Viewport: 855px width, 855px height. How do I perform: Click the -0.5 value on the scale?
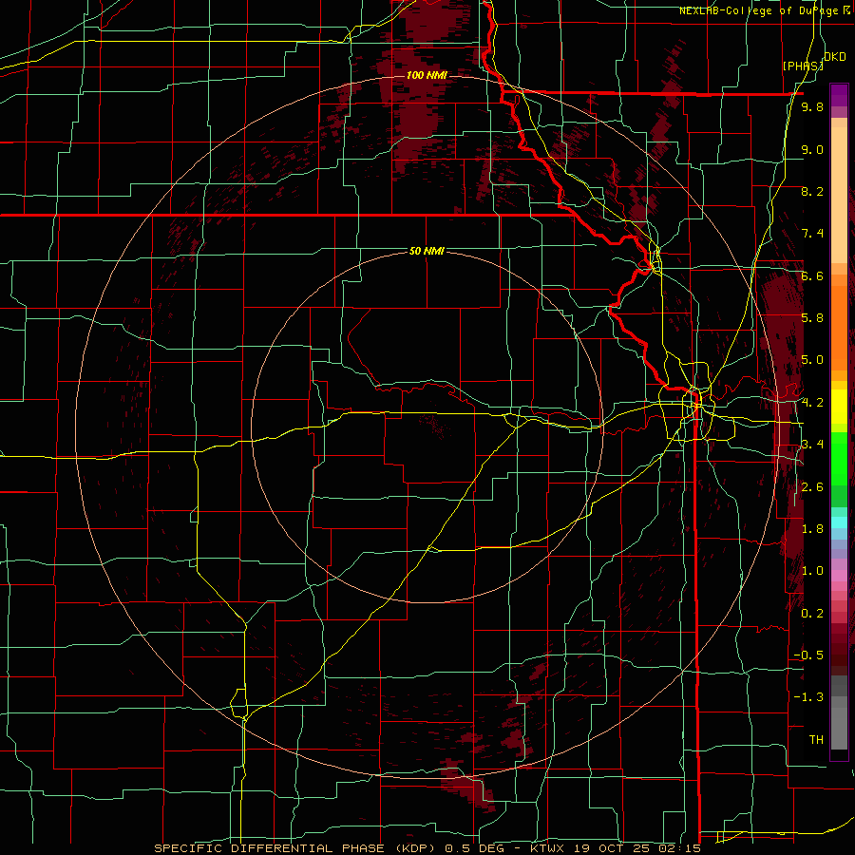pos(808,655)
